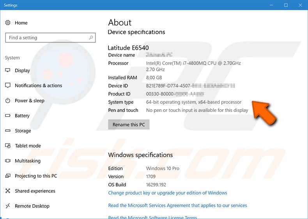
Task: Click the Storage drive icon
Action: [x=8, y=131]
